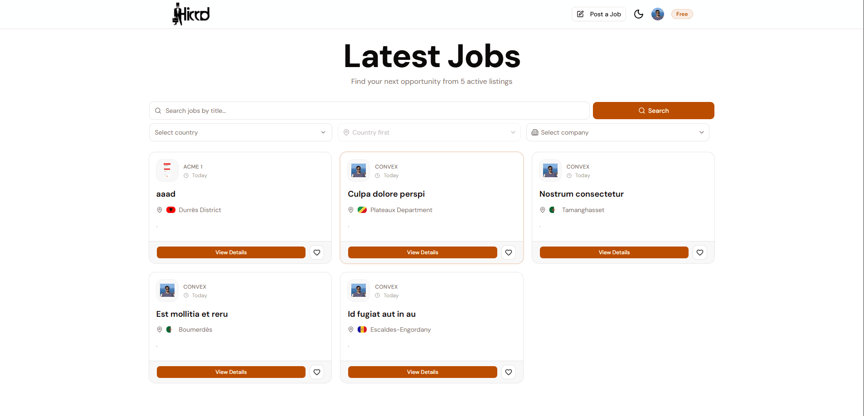Click the ACME 1 company name
This screenshot has height=416, width=864.
click(193, 167)
